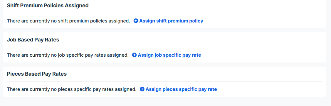Click the 'no shift premium policies assigned' message
The image size is (331, 106).
(68, 21)
